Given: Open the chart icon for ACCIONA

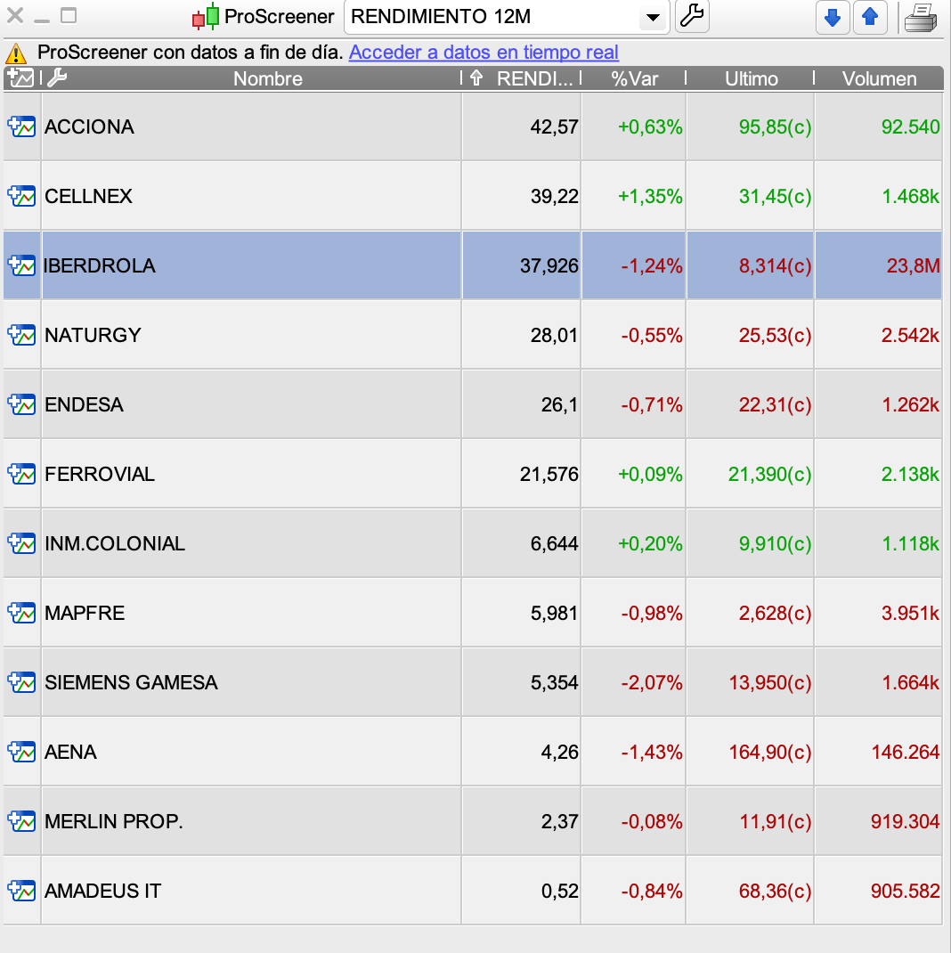Looking at the screenshot, I should 21,126.
